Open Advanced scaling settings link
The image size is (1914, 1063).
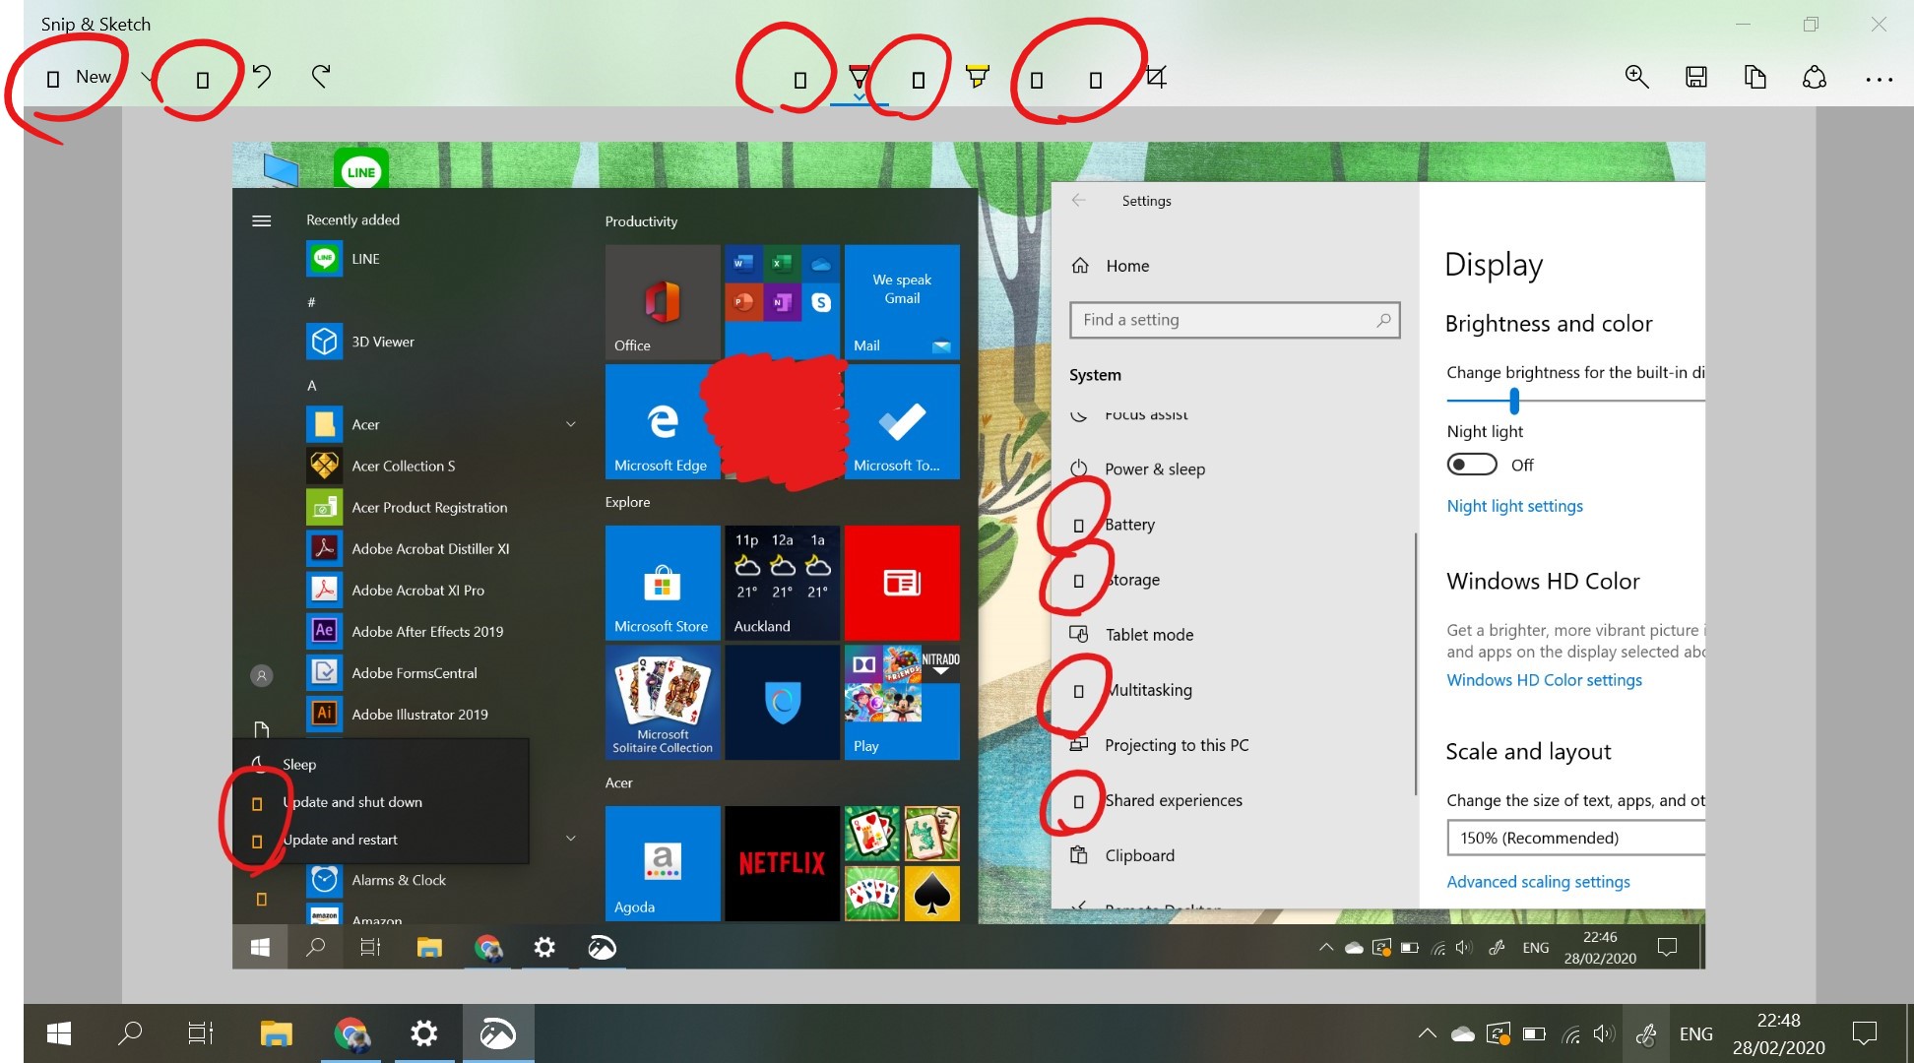pyautogui.click(x=1538, y=882)
